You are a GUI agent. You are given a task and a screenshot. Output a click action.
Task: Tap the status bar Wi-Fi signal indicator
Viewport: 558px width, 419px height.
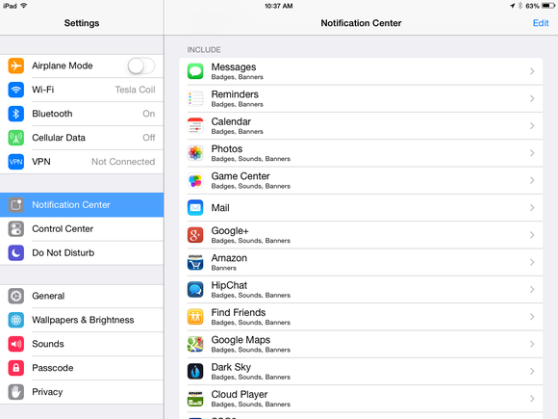24,6
